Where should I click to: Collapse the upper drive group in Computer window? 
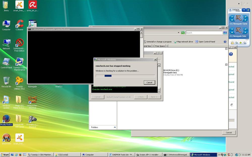226,49
